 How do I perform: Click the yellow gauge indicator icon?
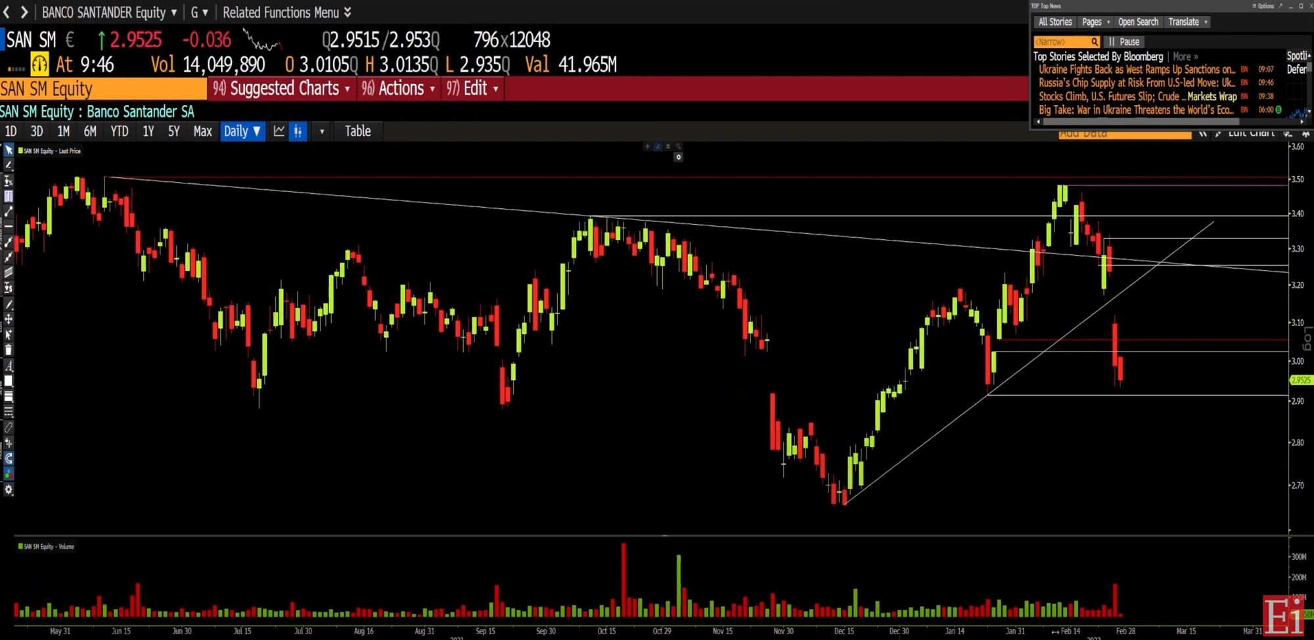[x=39, y=64]
